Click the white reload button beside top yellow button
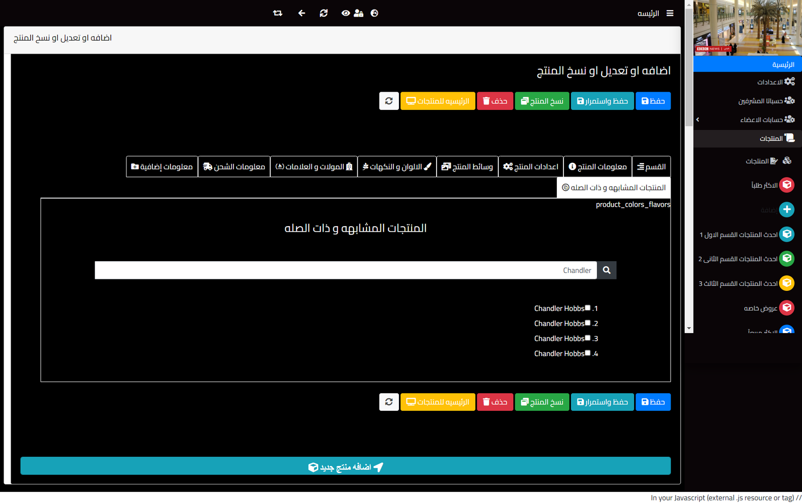Viewport: 802px width, 504px height. (x=389, y=101)
